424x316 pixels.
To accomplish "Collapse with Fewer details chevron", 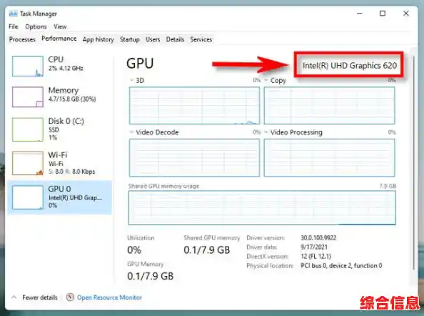I will click(x=14, y=297).
